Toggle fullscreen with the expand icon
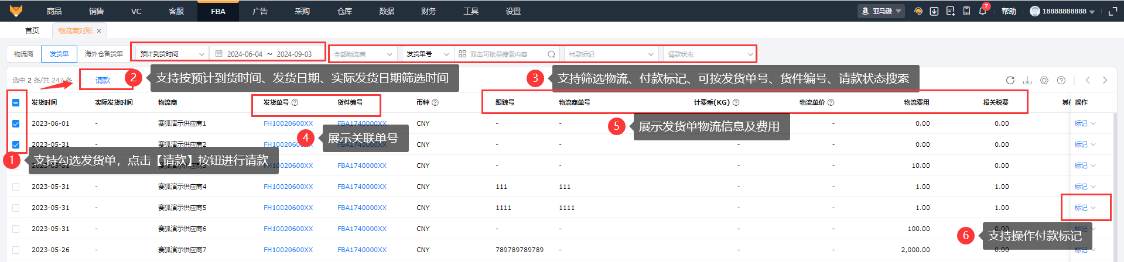 click(1112, 11)
